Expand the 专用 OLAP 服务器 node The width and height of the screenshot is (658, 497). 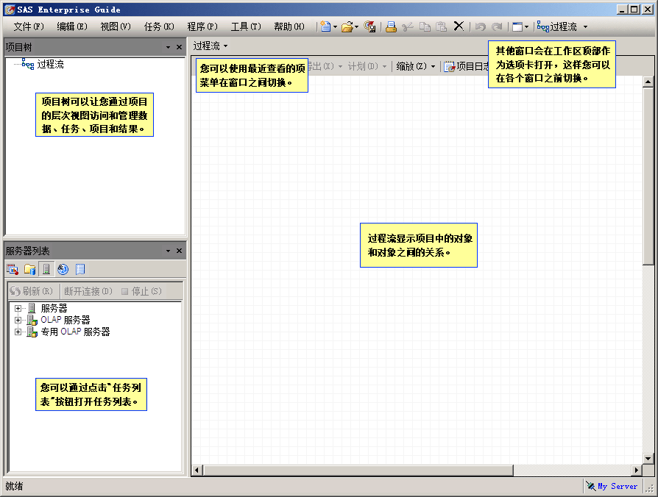pyautogui.click(x=18, y=332)
